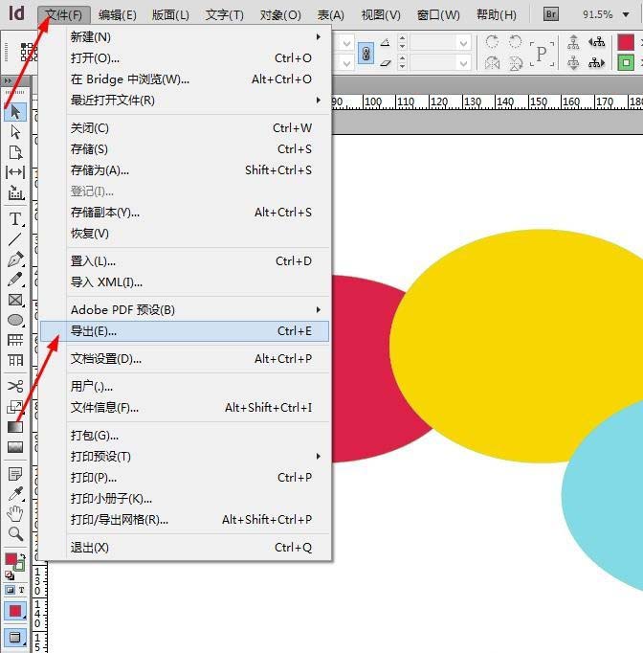
Task: Choose 文档设置(D)... menu item
Action: [x=185, y=358]
